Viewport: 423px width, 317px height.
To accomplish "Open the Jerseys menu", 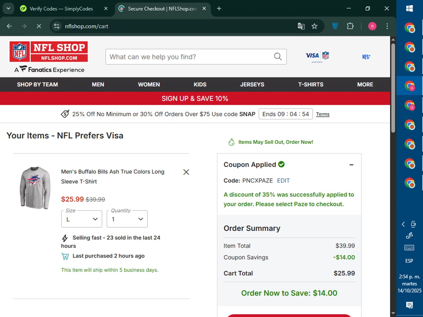I will point(252,85).
